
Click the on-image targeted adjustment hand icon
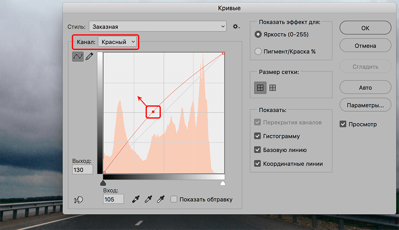coord(79,200)
